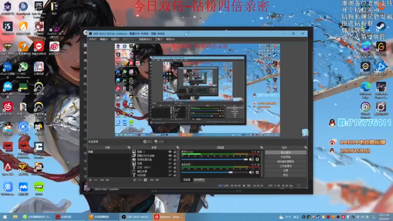Open the 帮助(H) menu in OBS
393x221 pixels.
pos(170,39)
